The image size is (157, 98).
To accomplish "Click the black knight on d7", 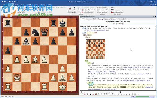I will [35, 32].
